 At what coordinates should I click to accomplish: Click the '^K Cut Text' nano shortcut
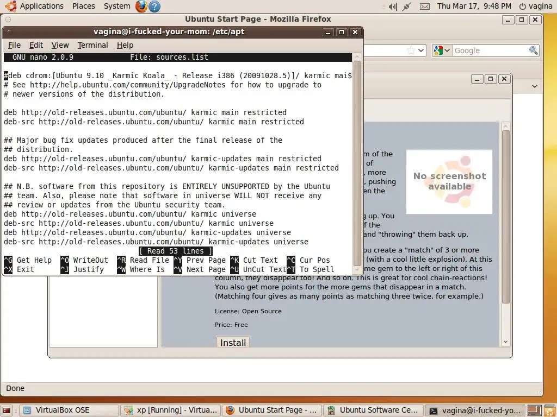pos(254,260)
